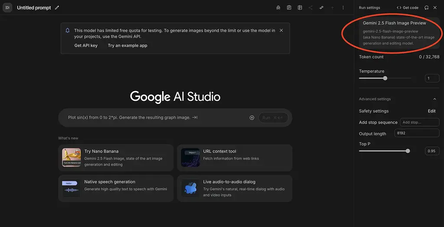Click the compare mode icon
Screen dimensions: 444x227
pyautogui.click(x=300, y=8)
